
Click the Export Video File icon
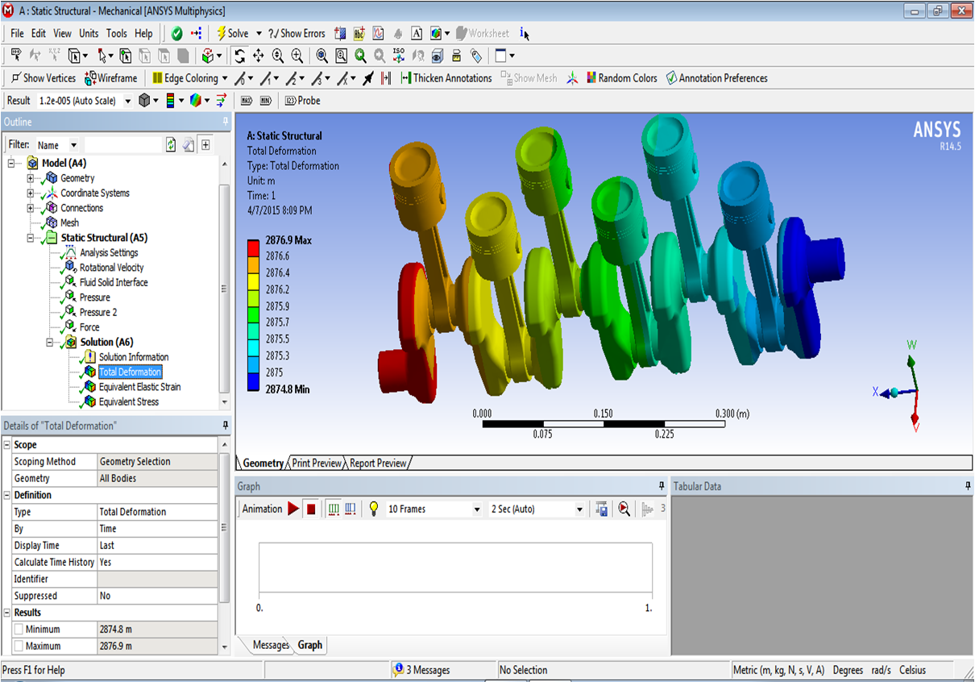[x=602, y=509]
